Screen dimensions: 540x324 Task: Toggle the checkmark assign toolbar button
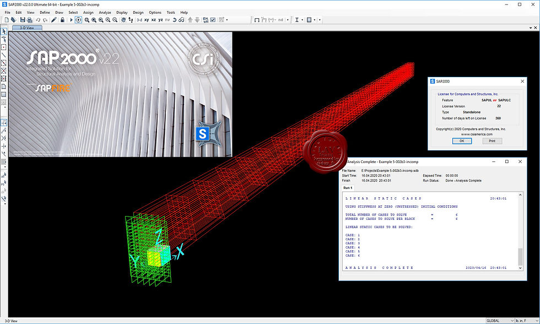[213, 20]
